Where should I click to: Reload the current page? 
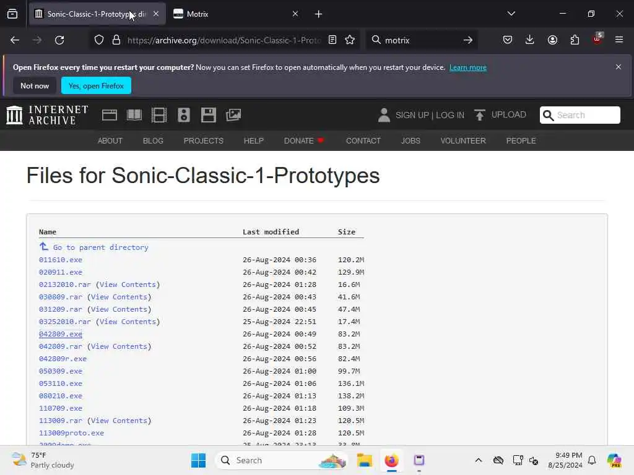click(x=59, y=40)
